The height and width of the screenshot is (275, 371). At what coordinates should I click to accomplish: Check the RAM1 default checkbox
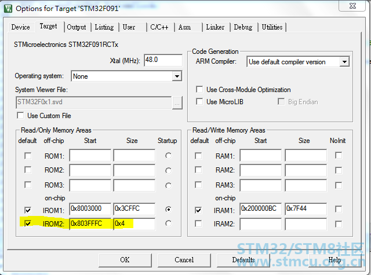(198, 156)
